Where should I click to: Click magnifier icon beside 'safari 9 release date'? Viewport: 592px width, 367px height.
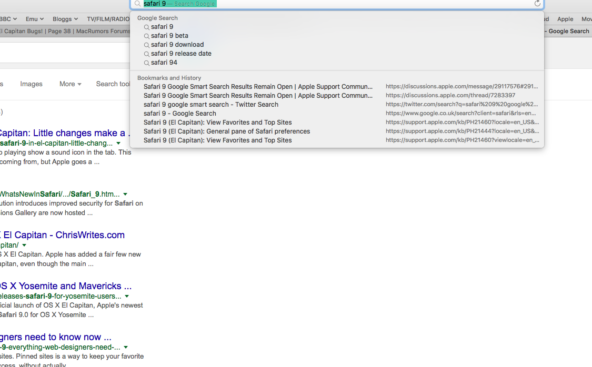pos(146,54)
